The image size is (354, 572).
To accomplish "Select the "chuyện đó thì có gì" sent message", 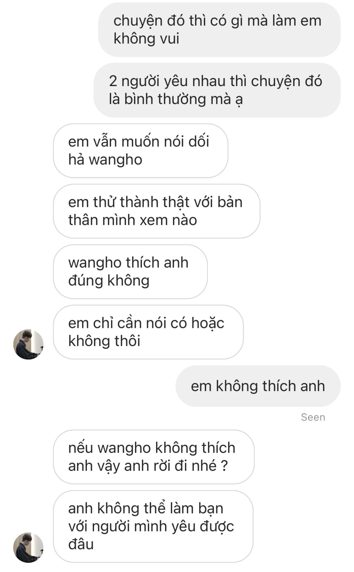I will click(219, 30).
